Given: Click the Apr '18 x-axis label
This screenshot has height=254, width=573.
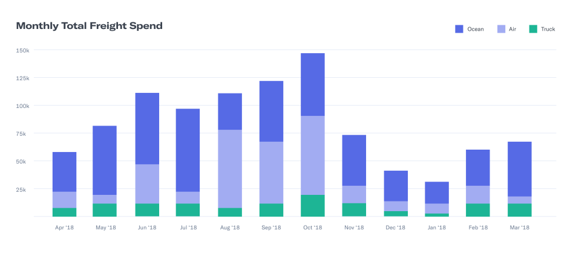Looking at the screenshot, I should (x=64, y=227).
